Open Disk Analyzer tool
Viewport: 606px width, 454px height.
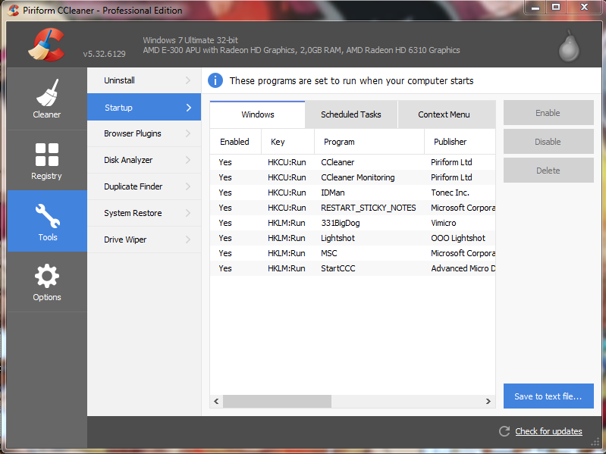[144, 160]
